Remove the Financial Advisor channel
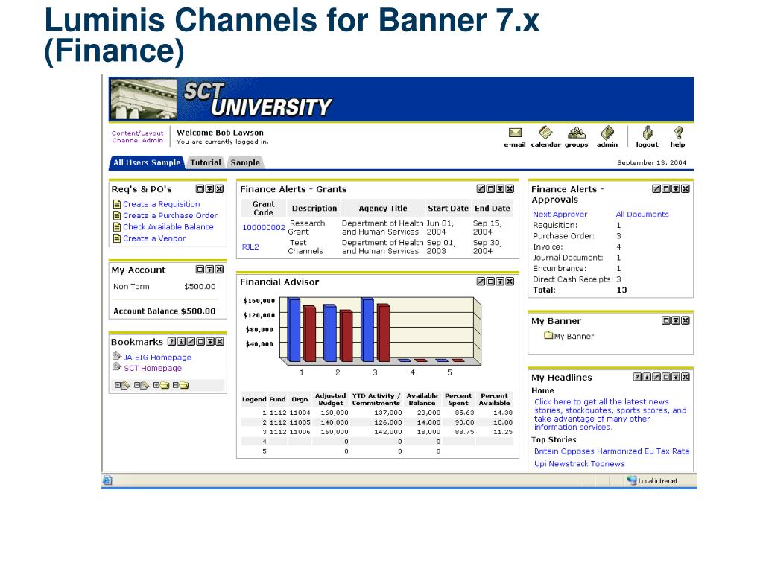763x572 pixels. coord(510,281)
